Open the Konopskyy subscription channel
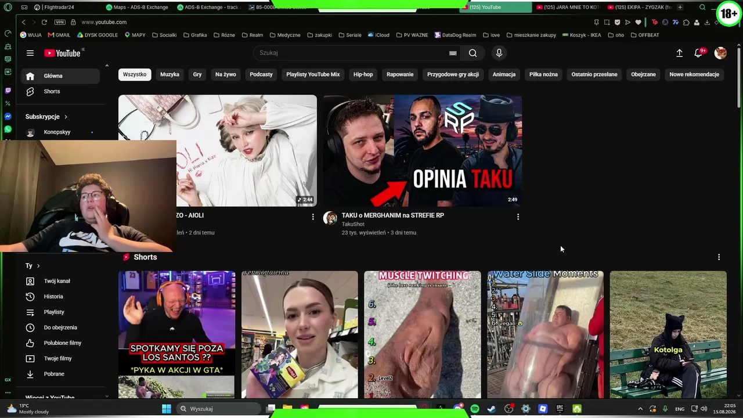Viewport: 743px width, 418px height. click(57, 132)
